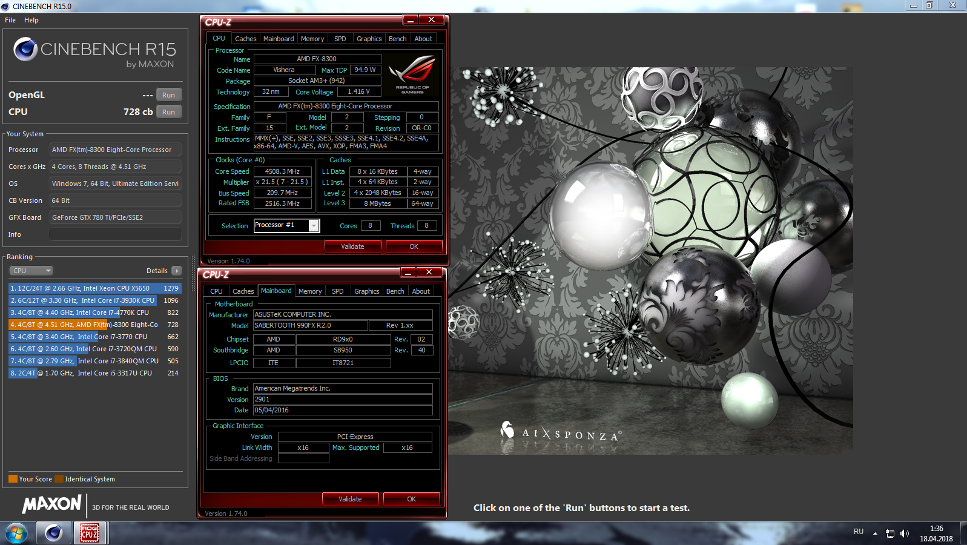
Task: Click the Core Voltage 1.416 V value
Action: pyautogui.click(x=359, y=92)
